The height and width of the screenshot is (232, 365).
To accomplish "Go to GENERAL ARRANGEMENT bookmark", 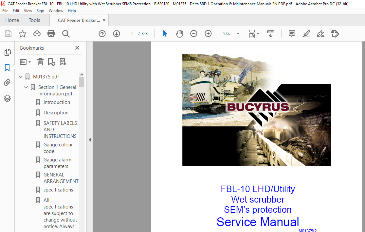I will click(x=61, y=178).
